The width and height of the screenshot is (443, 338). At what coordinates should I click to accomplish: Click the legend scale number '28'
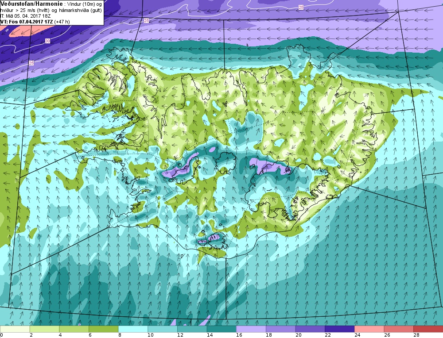[416, 335]
